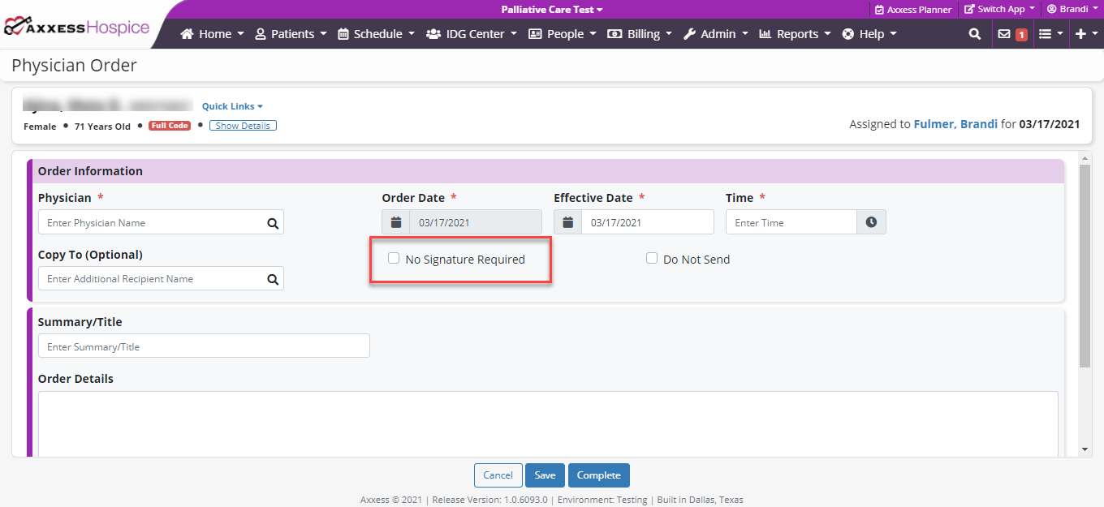
Task: Check the No Signature Required box
Action: (394, 259)
